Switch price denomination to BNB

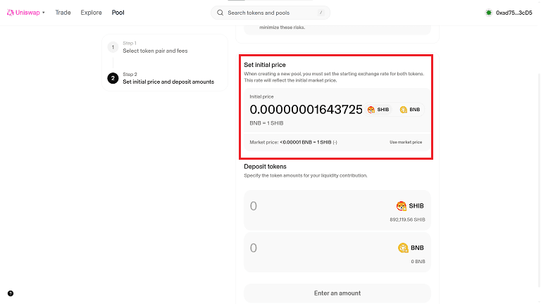(410, 110)
